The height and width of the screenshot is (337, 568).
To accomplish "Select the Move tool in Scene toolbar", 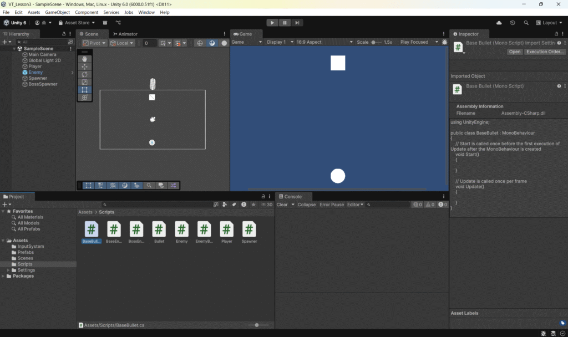I will tap(84, 67).
